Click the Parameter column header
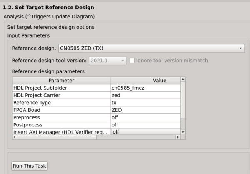Viewport: 250px width, 174px height. coord(61,80)
